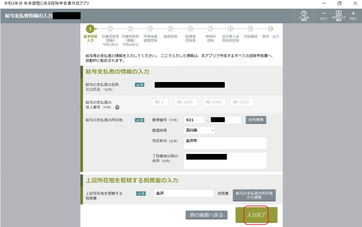
Task: Select the 基礎控除 step circle
Action: click(x=170, y=29)
